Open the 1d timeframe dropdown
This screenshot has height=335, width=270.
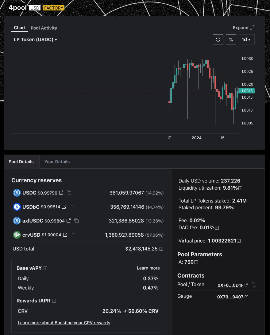246,40
